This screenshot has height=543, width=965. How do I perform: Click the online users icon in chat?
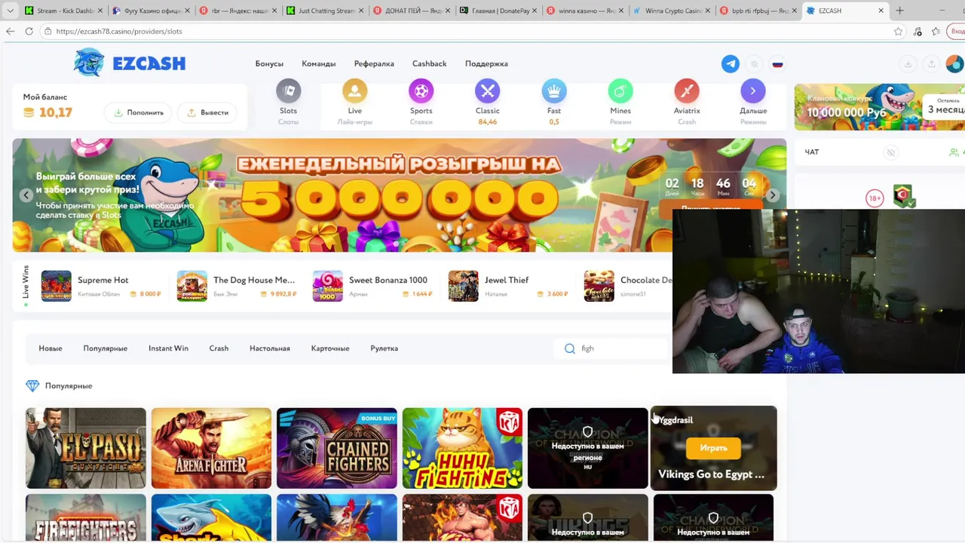tap(954, 152)
